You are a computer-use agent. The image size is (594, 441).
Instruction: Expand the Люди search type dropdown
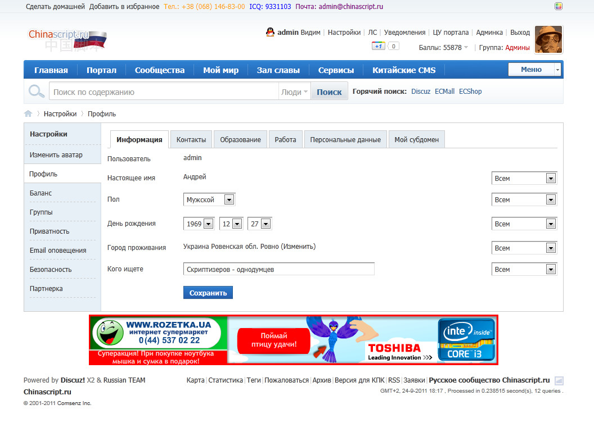click(294, 92)
